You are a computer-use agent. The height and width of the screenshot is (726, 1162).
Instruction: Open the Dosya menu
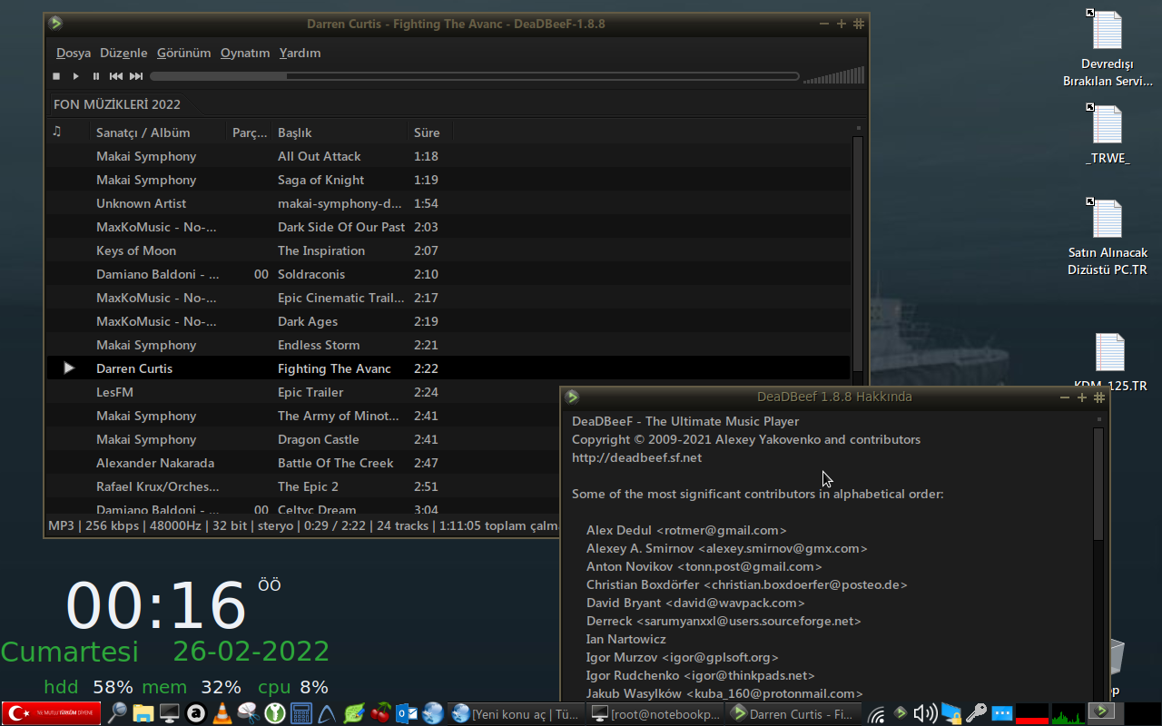pos(74,53)
